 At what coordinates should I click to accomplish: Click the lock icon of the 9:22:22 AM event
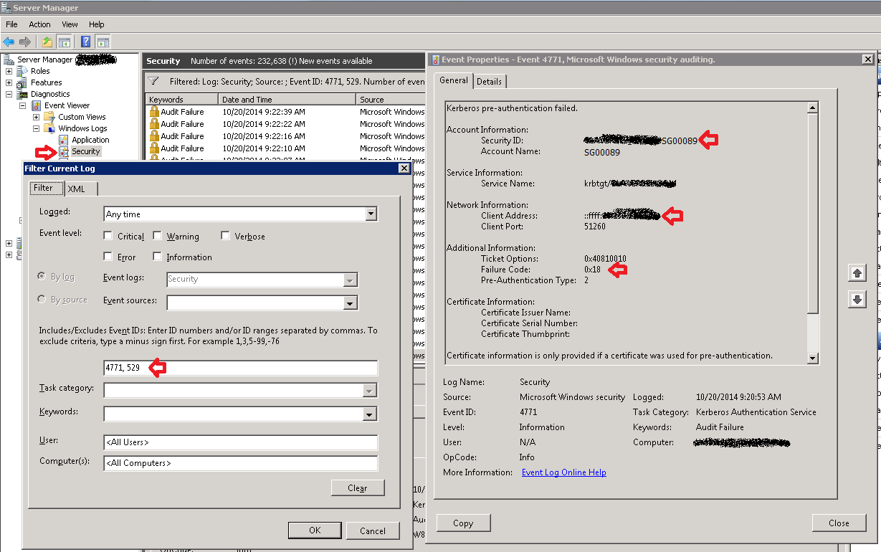pyautogui.click(x=154, y=124)
